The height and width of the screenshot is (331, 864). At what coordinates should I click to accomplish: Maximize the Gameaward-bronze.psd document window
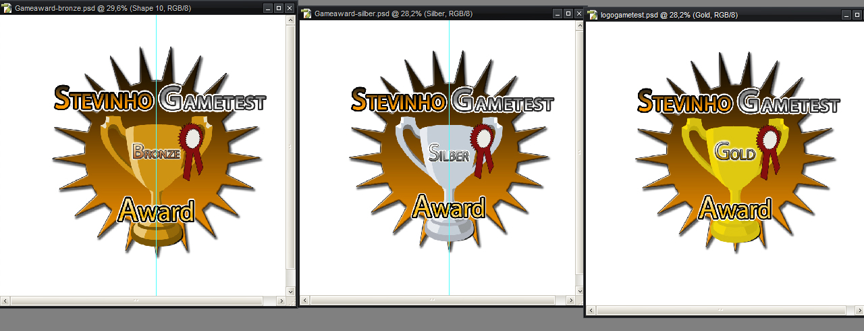(278, 7)
